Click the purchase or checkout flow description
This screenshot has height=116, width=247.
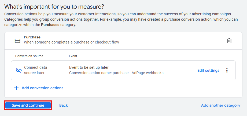point(71,42)
